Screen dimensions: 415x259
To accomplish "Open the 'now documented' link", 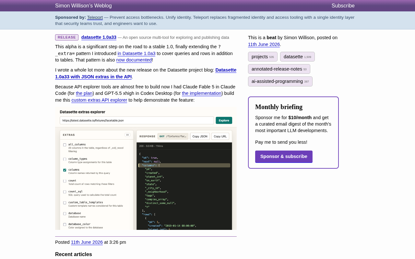I will (134, 60).
